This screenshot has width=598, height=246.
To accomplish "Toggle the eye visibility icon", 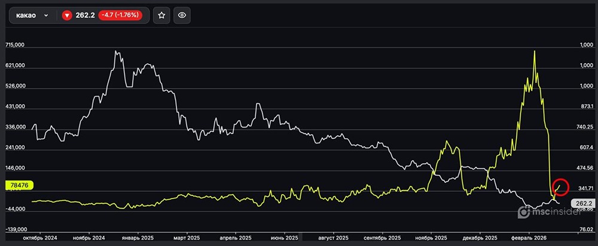I will [x=182, y=16].
